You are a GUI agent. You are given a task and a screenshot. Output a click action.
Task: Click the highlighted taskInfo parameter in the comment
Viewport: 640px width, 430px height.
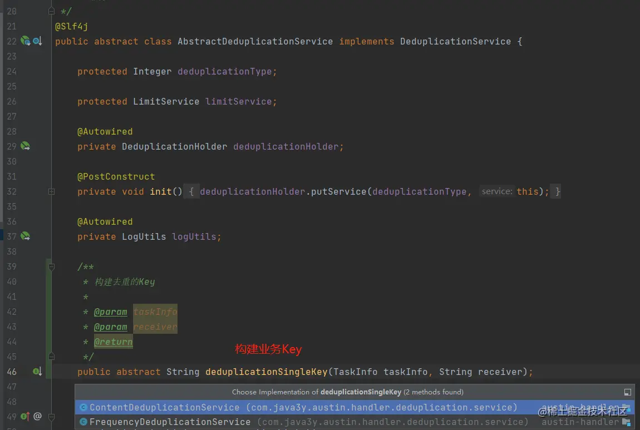tap(155, 312)
